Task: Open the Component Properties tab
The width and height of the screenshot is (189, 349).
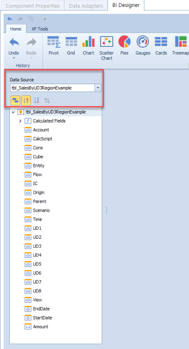Action: click(x=33, y=5)
